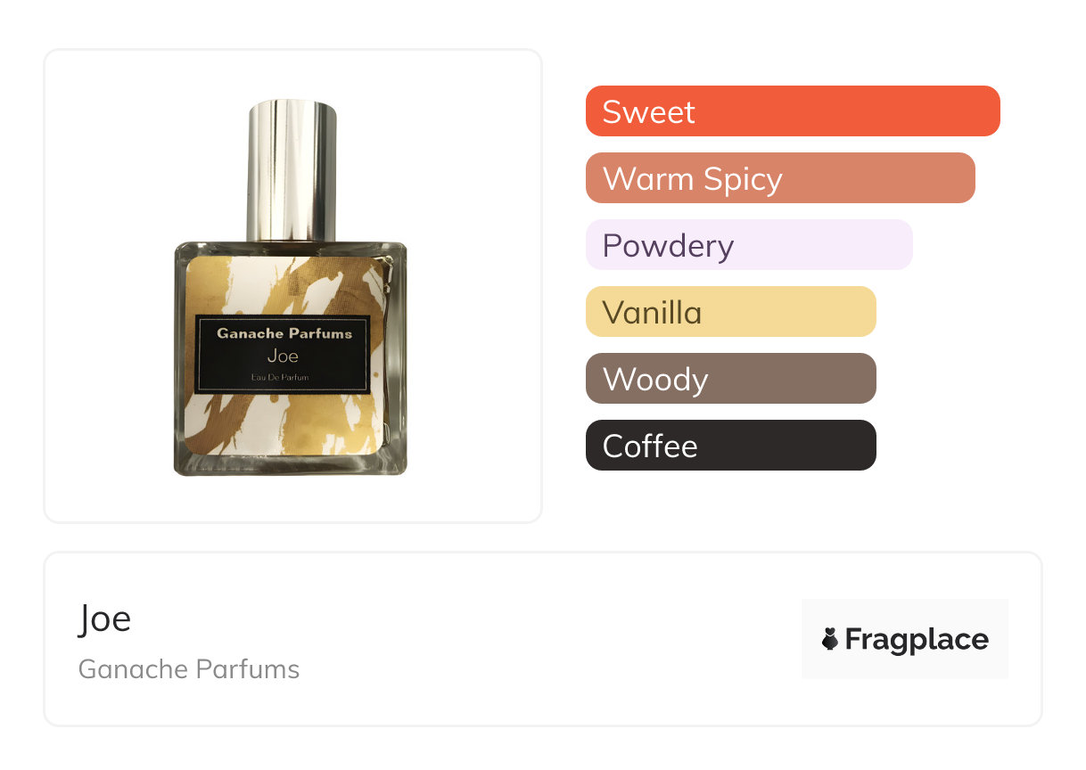Open the Joe perfume bottle image
The image size is (1086, 770).
(291, 288)
